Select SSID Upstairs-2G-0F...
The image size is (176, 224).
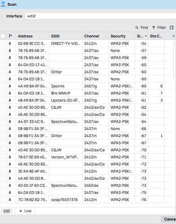tap(66, 100)
